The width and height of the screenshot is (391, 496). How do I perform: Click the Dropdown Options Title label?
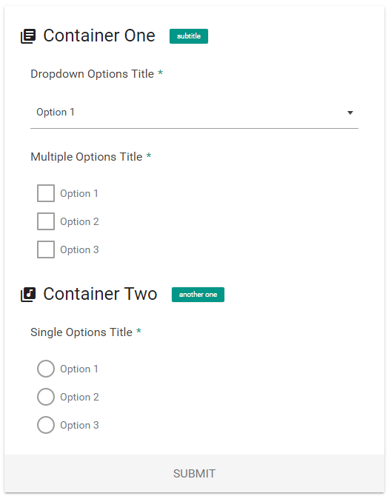(x=92, y=74)
